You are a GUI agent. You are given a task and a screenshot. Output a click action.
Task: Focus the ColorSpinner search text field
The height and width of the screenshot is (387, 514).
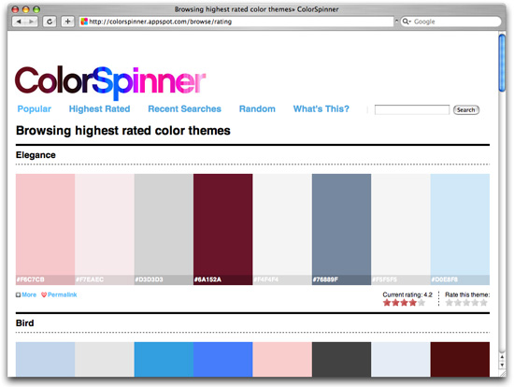click(412, 110)
